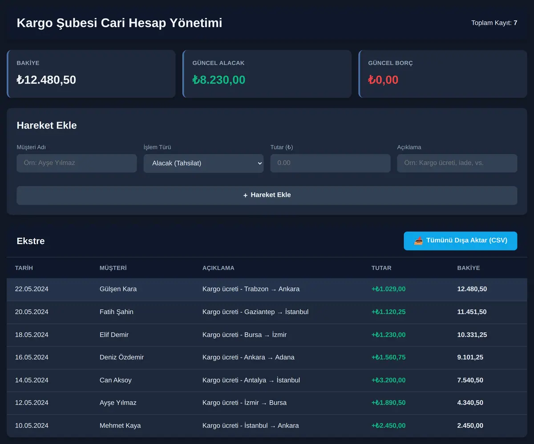The image size is (534, 444).
Task: Click the İstanbul → Ankara description
Action: (x=251, y=426)
